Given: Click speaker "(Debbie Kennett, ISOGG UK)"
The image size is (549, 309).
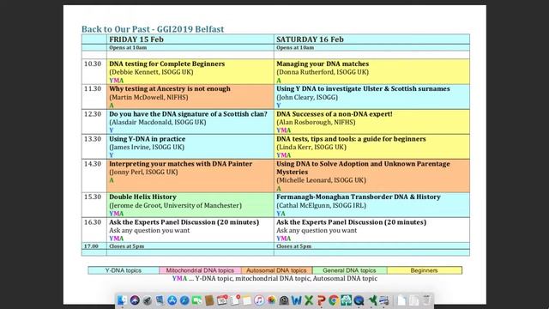Looking at the screenshot, I should pos(151,72).
